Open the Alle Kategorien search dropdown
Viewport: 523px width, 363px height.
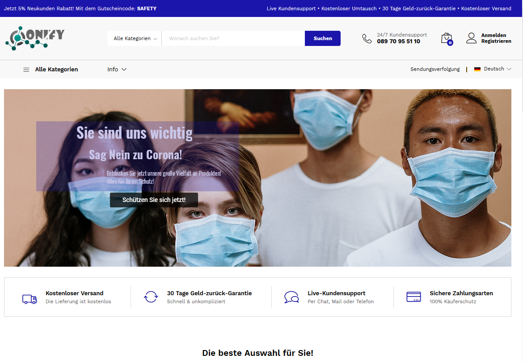135,38
